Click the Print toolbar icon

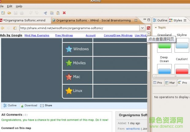coord(22,13)
